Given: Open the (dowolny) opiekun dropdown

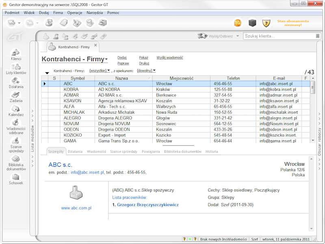Looking at the screenshot, I should pos(146,71).
